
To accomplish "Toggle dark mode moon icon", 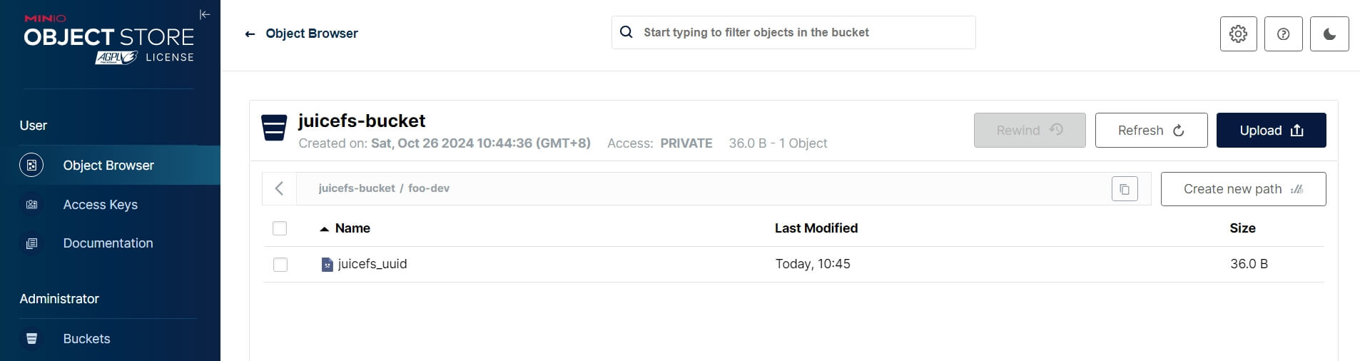I will [x=1329, y=34].
